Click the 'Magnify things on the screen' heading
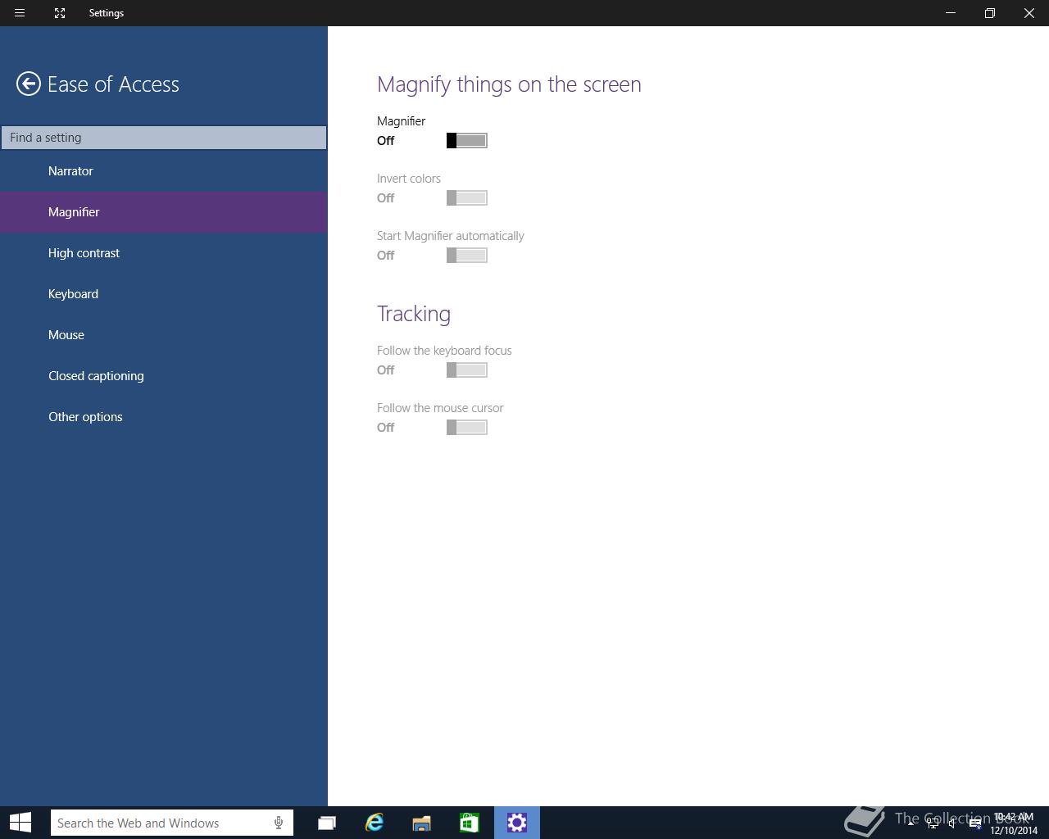The width and height of the screenshot is (1049, 839). click(x=509, y=84)
